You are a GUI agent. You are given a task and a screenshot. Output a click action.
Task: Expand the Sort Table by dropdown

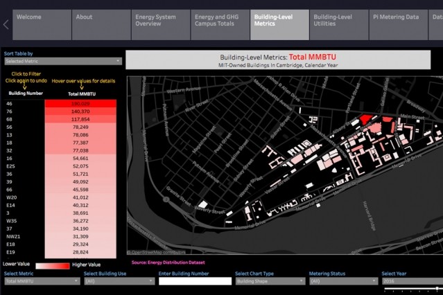coord(62,61)
